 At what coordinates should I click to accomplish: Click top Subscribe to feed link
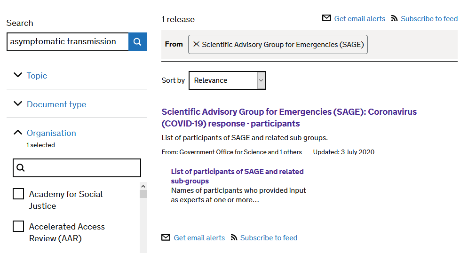coord(429,18)
